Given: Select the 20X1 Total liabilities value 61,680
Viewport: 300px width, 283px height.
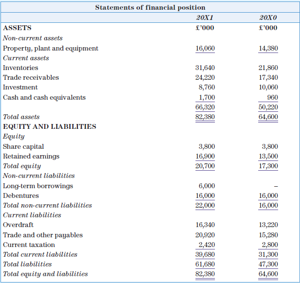Looking at the screenshot, I should [x=205, y=264].
